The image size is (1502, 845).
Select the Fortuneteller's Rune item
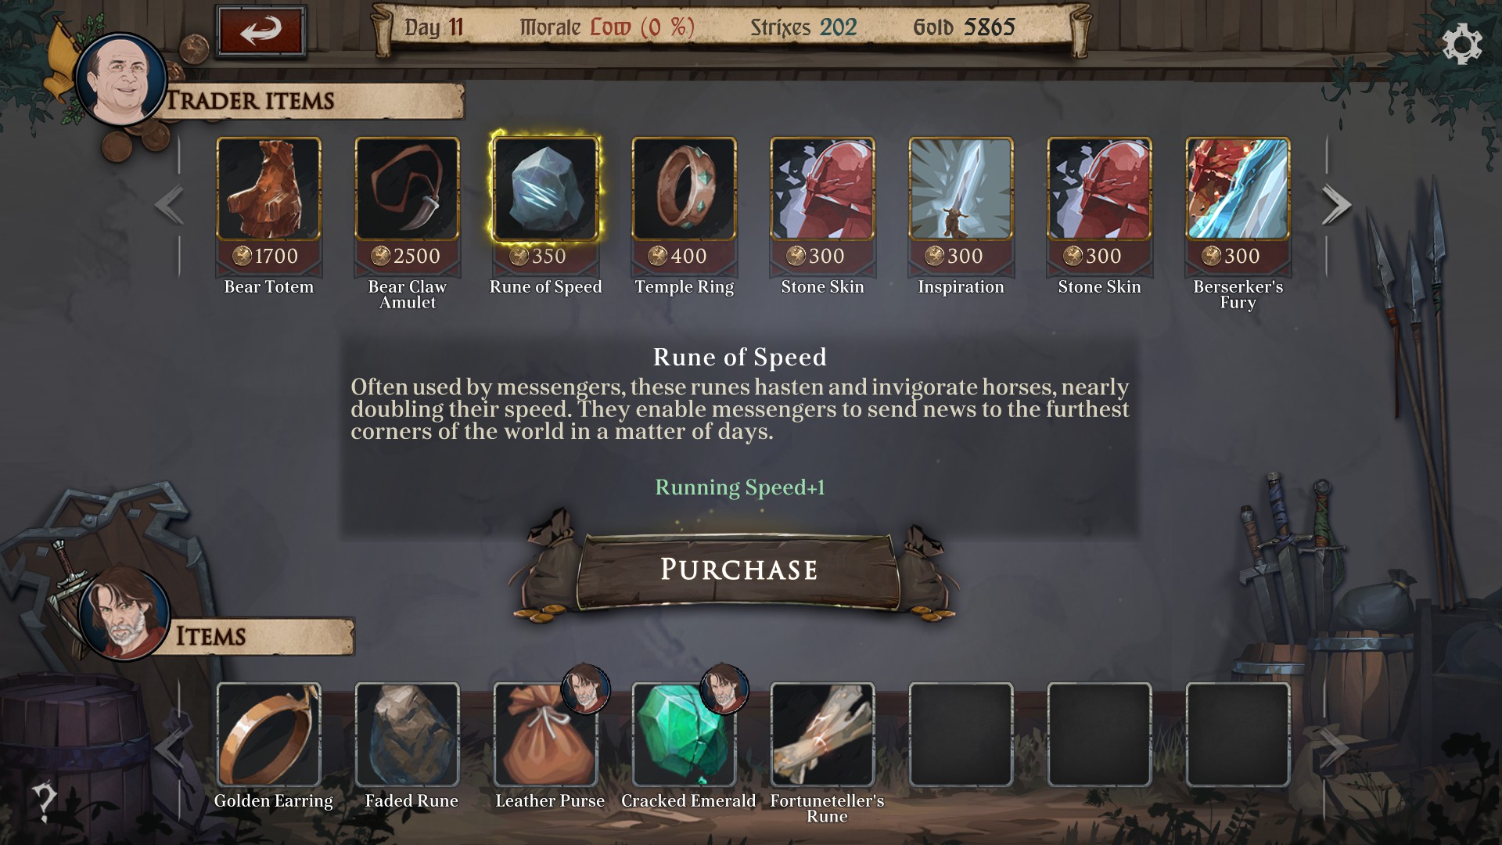coord(822,734)
